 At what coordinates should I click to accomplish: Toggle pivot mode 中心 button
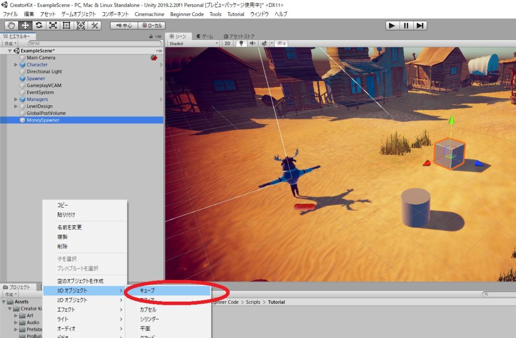[x=124, y=25]
